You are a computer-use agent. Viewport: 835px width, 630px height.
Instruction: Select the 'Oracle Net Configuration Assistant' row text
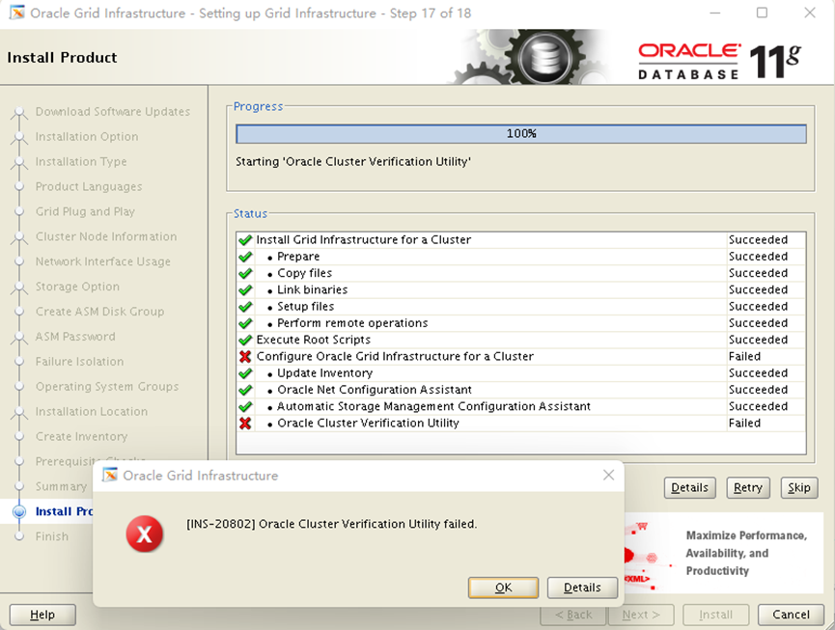coord(375,390)
